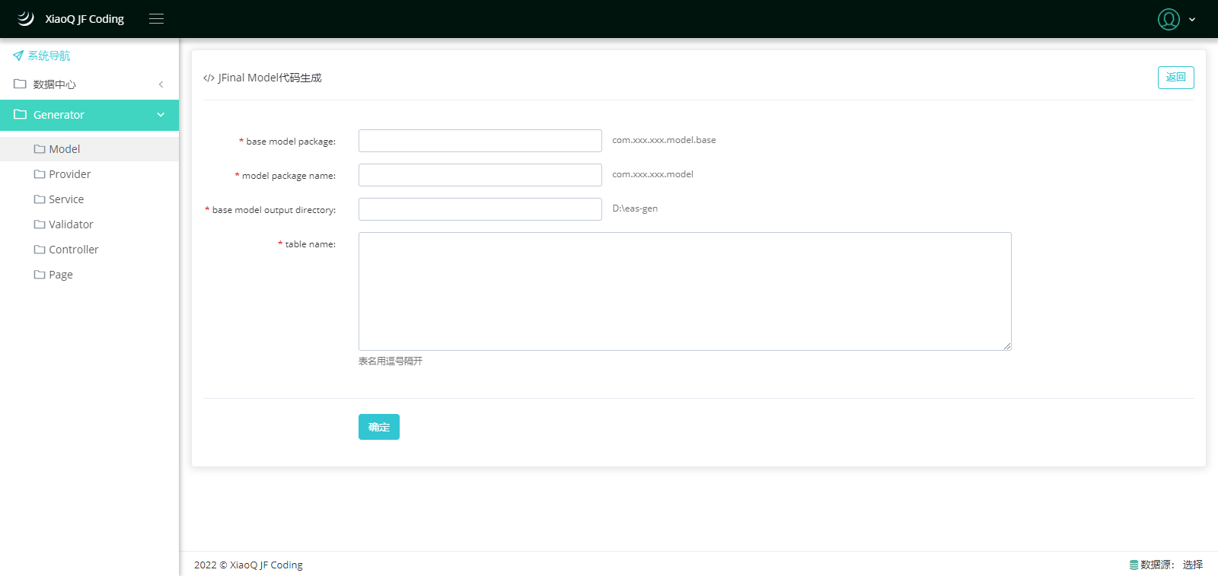Open the 数据中心 menu

(89, 84)
